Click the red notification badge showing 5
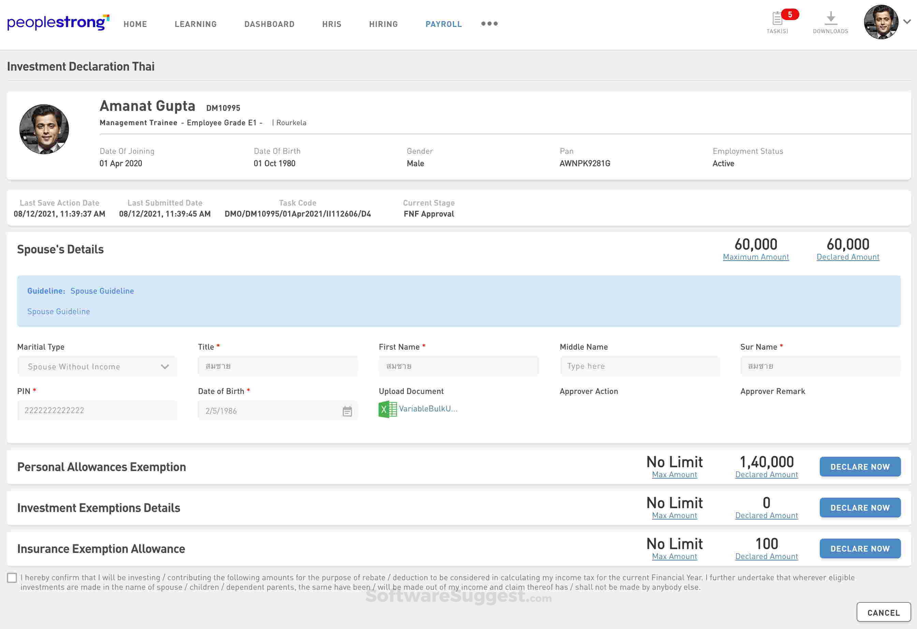The width and height of the screenshot is (917, 629). click(790, 15)
